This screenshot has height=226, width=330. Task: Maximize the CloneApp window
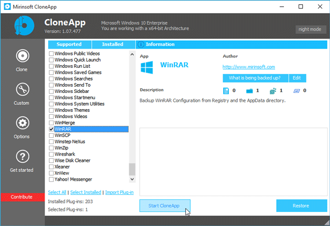pos(301,7)
